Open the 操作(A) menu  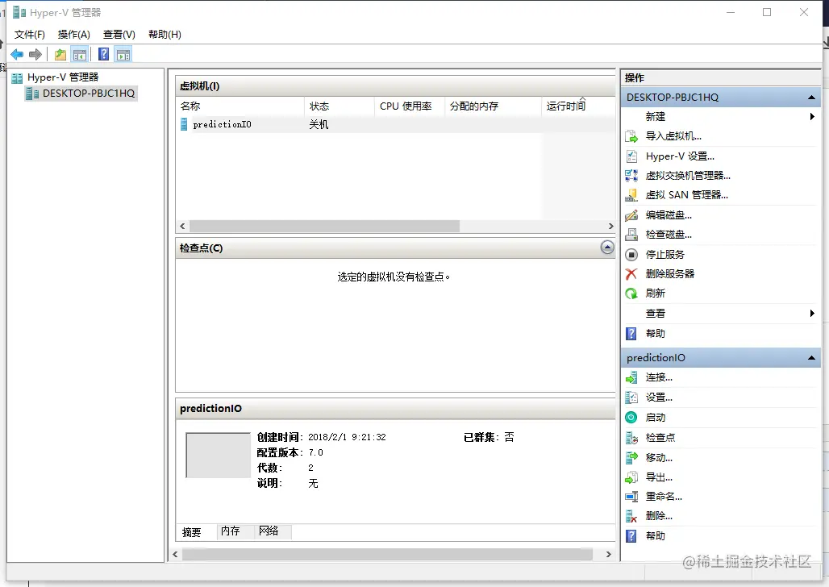coord(74,35)
